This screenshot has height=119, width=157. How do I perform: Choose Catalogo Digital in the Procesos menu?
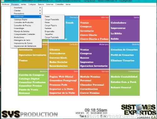[x=26, y=20]
